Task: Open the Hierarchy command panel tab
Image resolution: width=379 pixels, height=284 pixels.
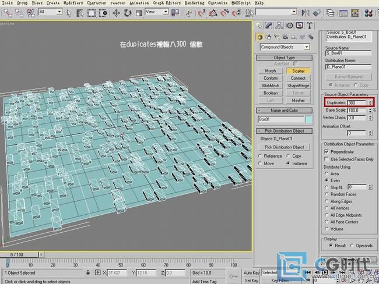Action: 279,26
